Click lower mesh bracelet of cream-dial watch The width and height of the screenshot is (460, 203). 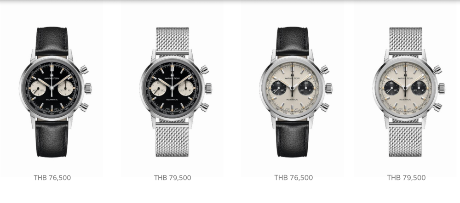[x=405, y=140]
